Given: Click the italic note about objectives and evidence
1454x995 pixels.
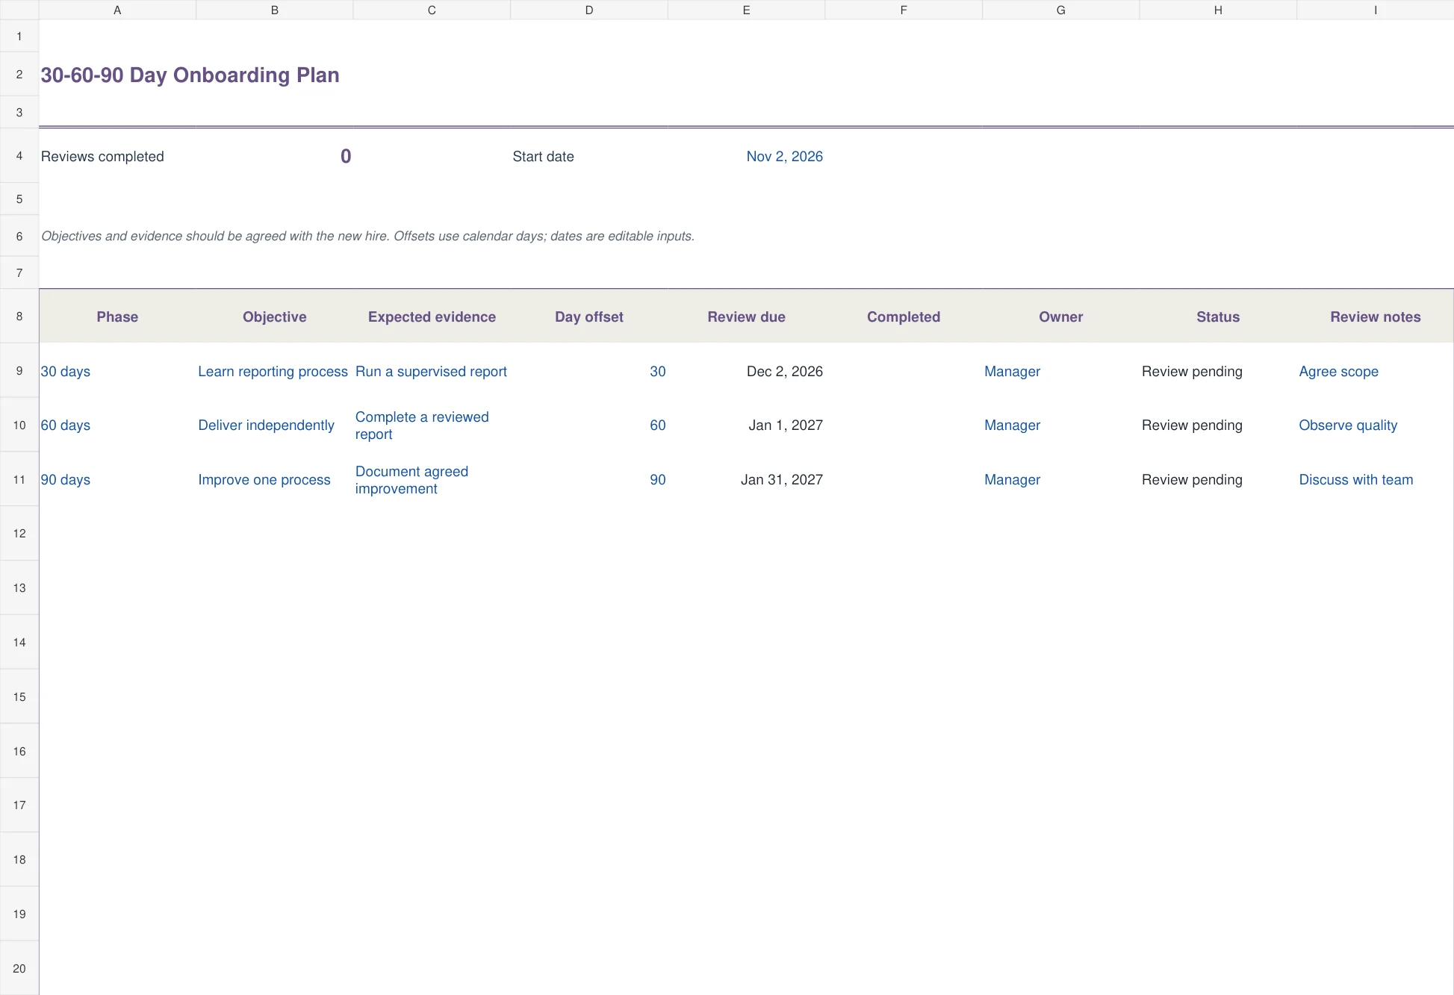Looking at the screenshot, I should pos(367,236).
